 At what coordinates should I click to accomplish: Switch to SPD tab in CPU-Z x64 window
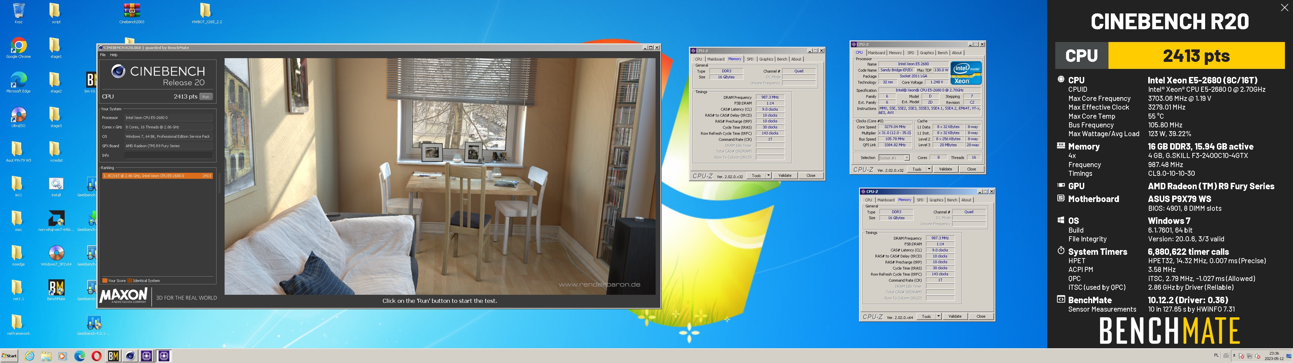pyautogui.click(x=920, y=200)
